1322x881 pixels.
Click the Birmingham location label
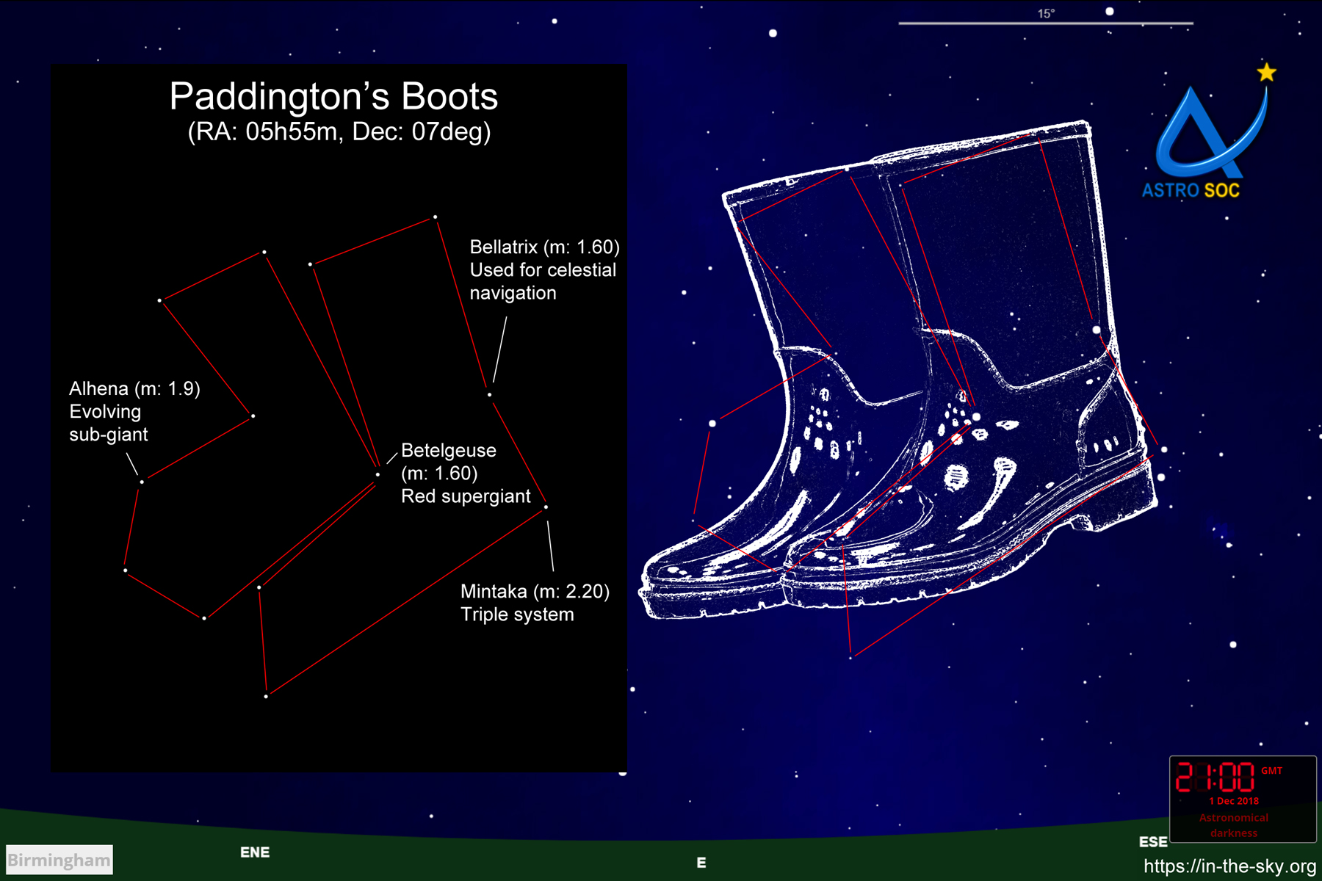[x=59, y=860]
